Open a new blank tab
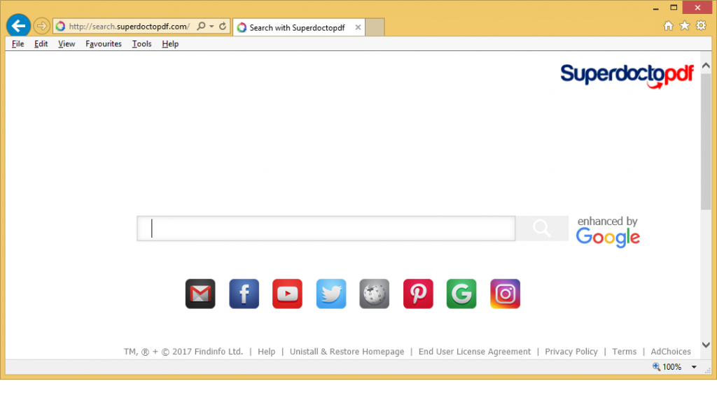The image size is (717, 395). click(375, 27)
